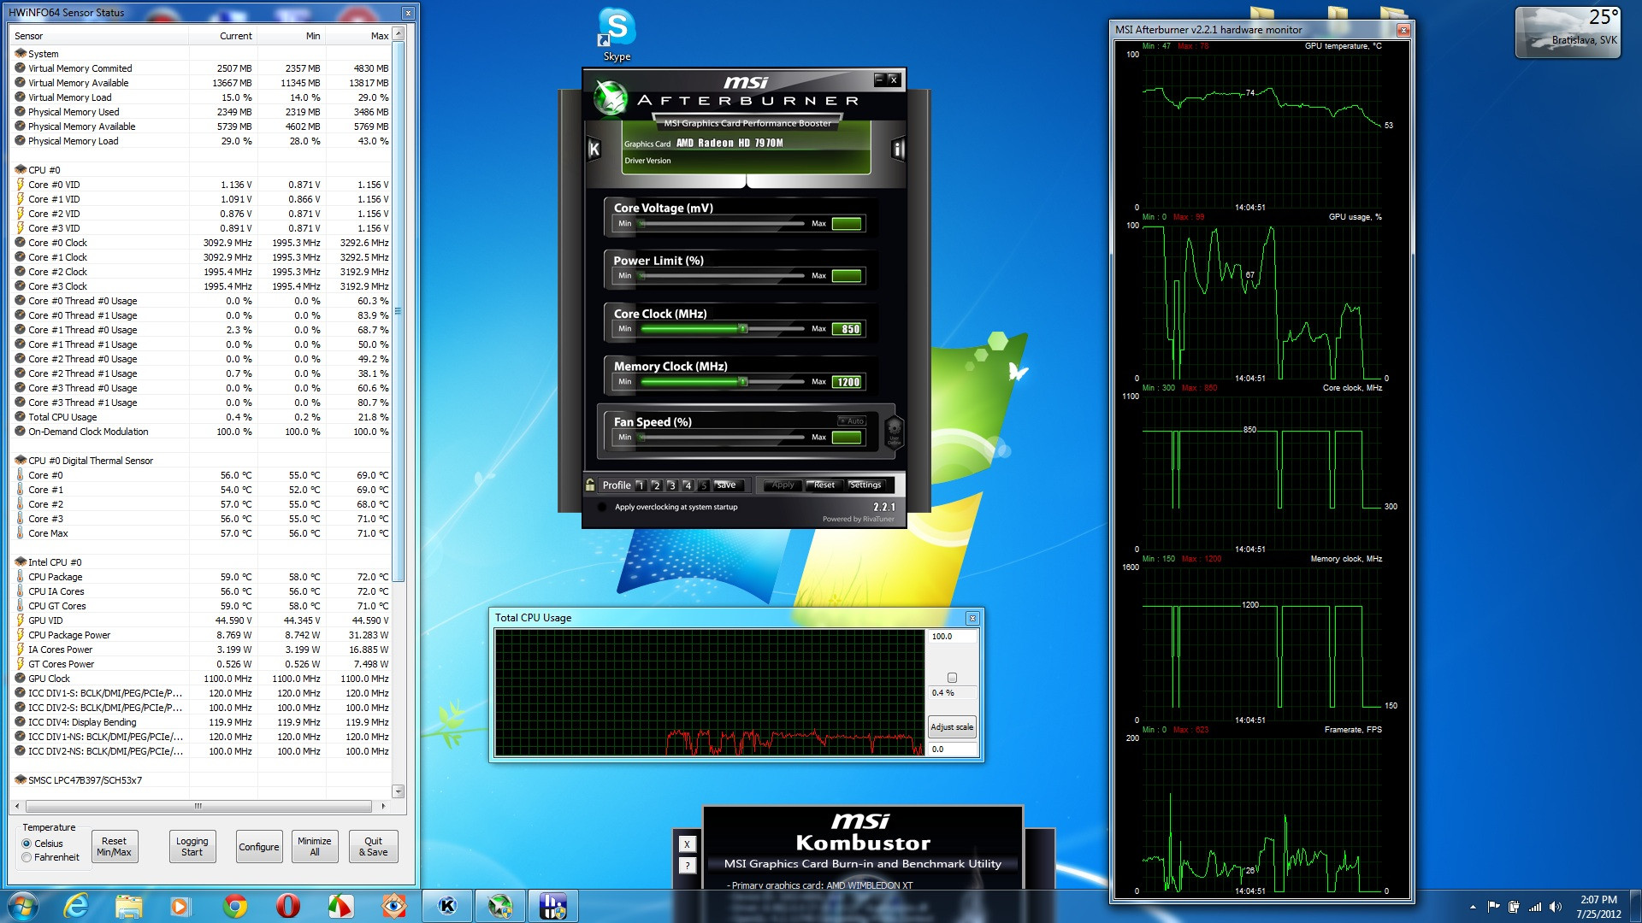Select Afterburner profile slot 3

[671, 485]
